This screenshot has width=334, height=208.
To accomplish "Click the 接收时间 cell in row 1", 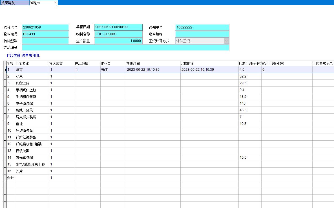I will (x=153, y=70).
